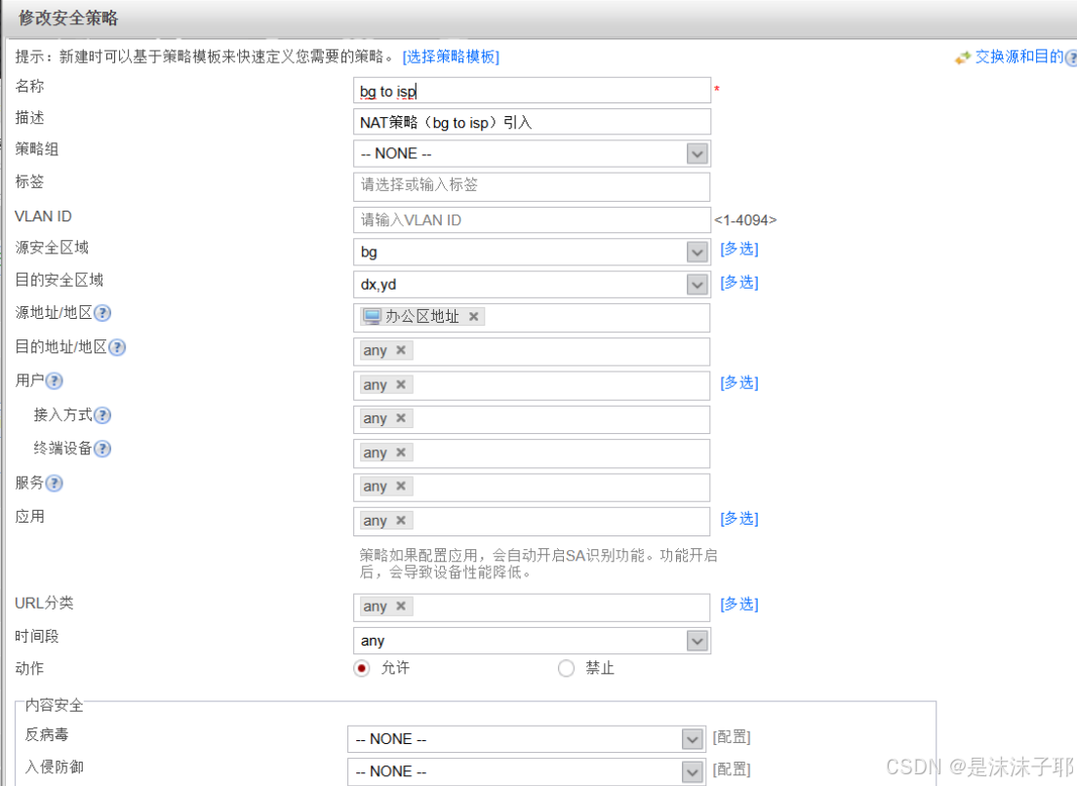Screen dimensions: 1077x786
Task: Click the 终端设备 help question icon
Action: pos(102,449)
